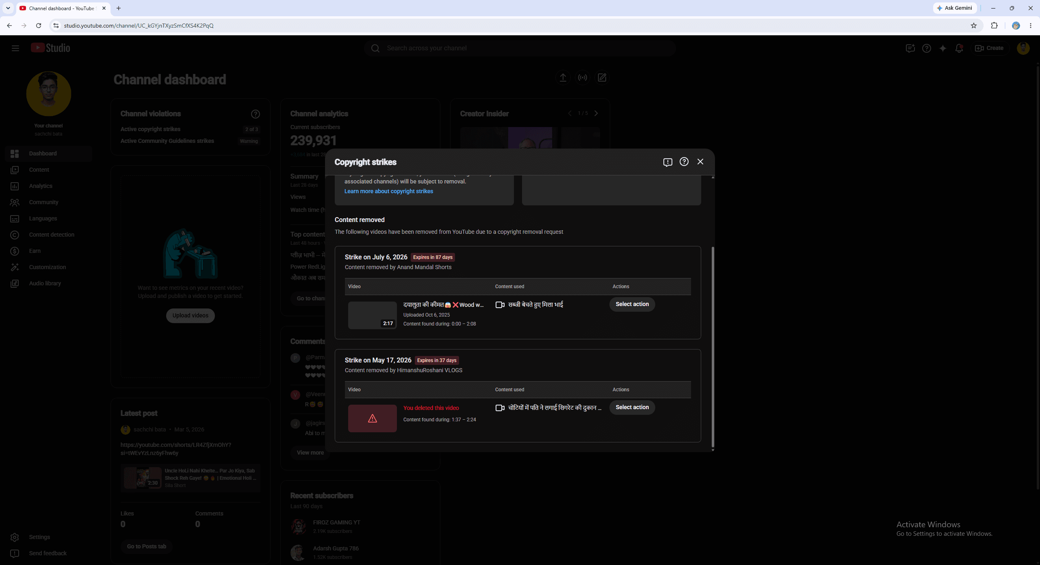
Task: Open a new browser tab
Action: pyautogui.click(x=119, y=8)
